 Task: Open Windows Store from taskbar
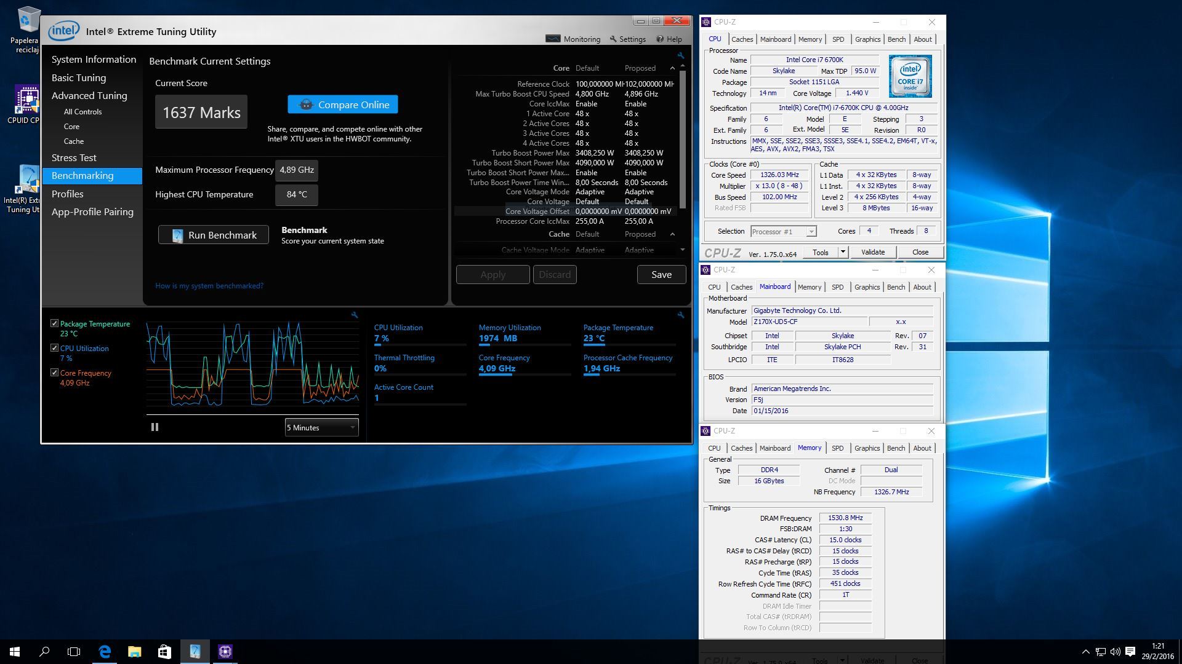click(164, 652)
